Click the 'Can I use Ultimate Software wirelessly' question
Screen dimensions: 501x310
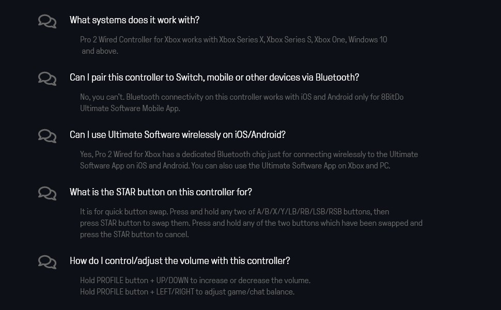177,135
